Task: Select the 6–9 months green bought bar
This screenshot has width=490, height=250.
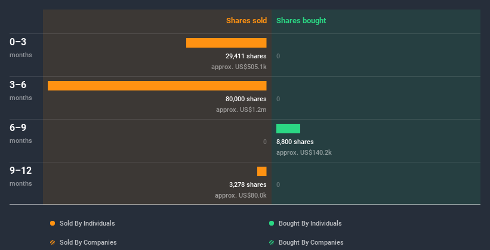Action: (x=288, y=129)
